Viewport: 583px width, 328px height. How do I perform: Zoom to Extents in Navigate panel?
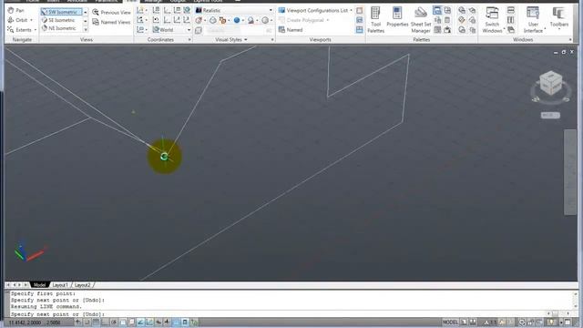(19, 30)
